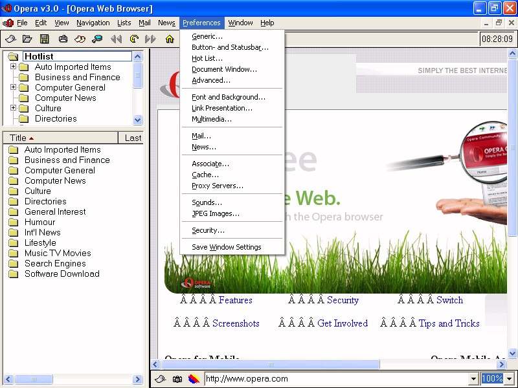The width and height of the screenshot is (518, 388).
Task: Click the folder icon beside Software Download
Action: click(13, 274)
